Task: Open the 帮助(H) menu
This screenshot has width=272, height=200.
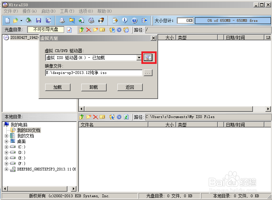Action: tap(105, 11)
